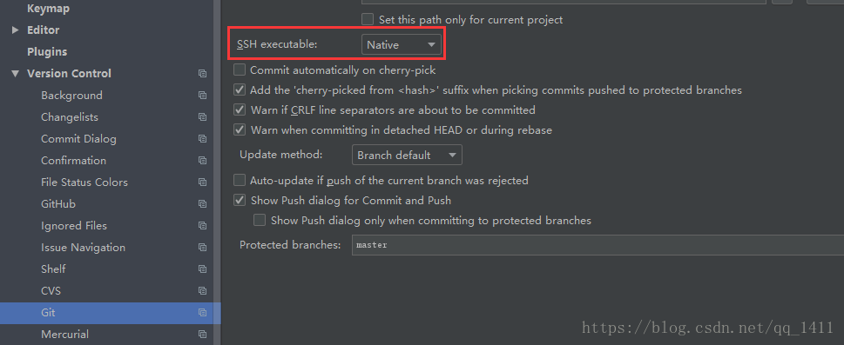Click the Protected branches master field

click(x=598, y=245)
